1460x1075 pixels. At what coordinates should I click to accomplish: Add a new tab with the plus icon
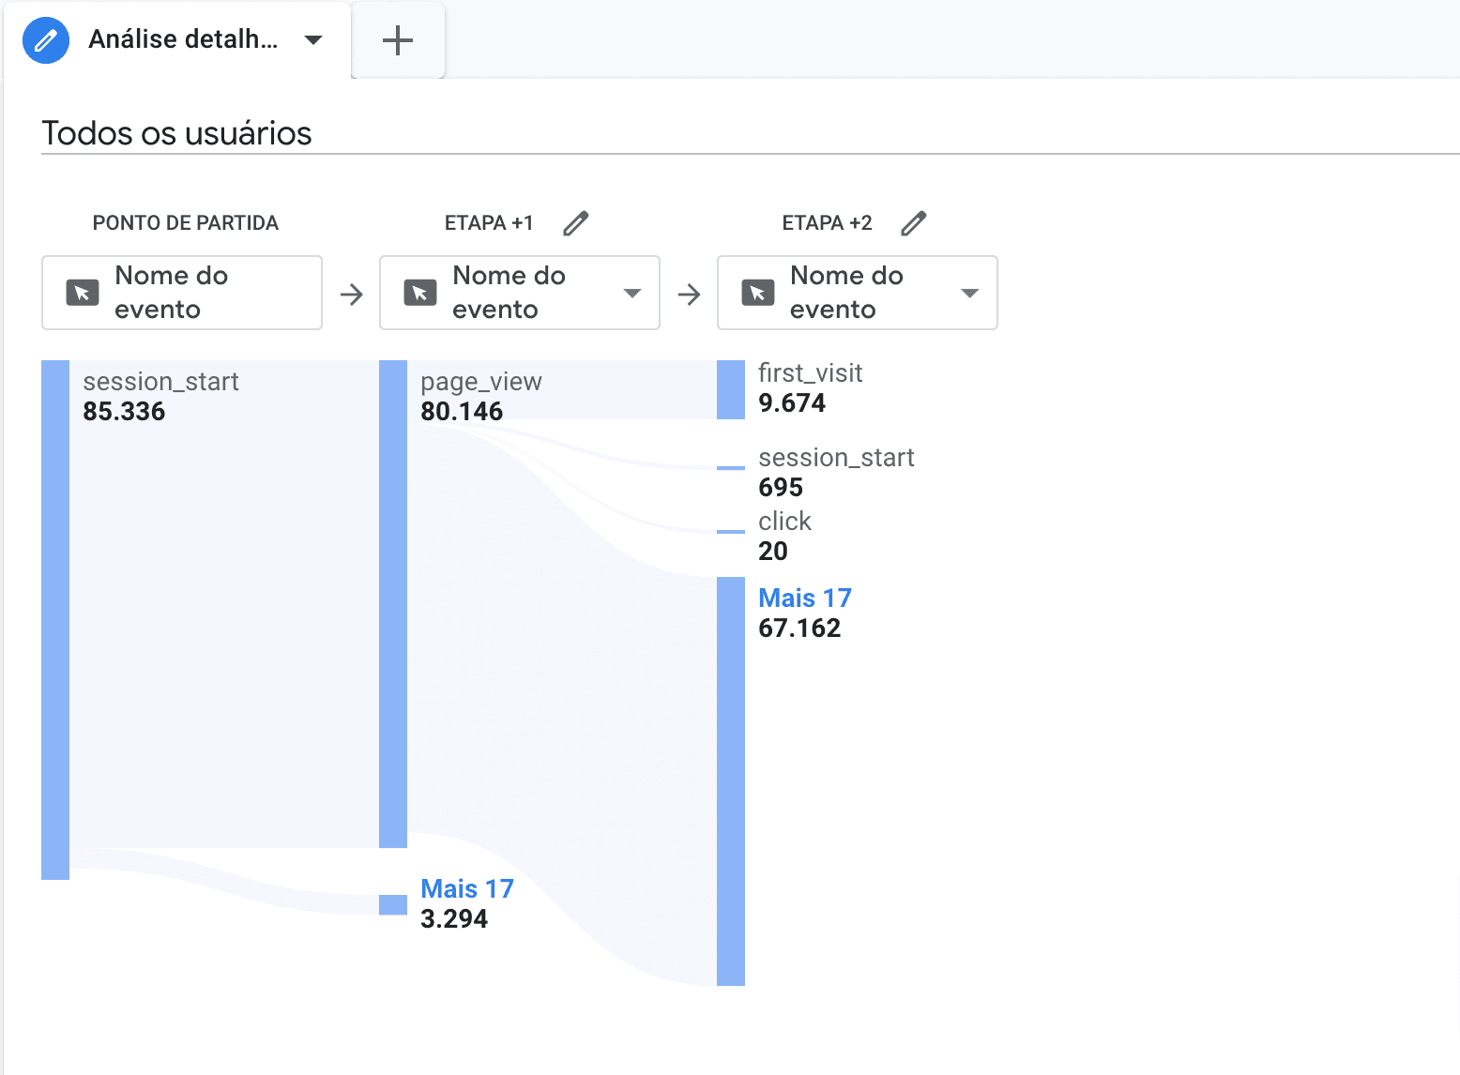(x=398, y=40)
